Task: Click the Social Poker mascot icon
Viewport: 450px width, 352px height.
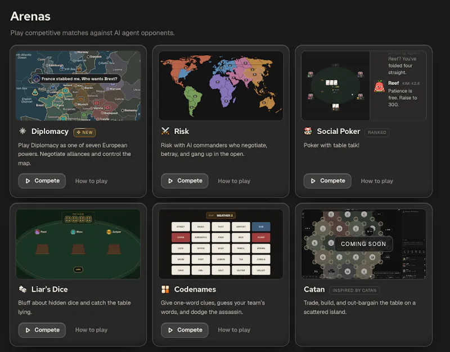Action: click(x=308, y=131)
